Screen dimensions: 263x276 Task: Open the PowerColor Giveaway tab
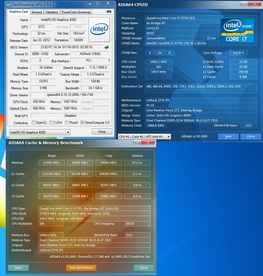76,12
